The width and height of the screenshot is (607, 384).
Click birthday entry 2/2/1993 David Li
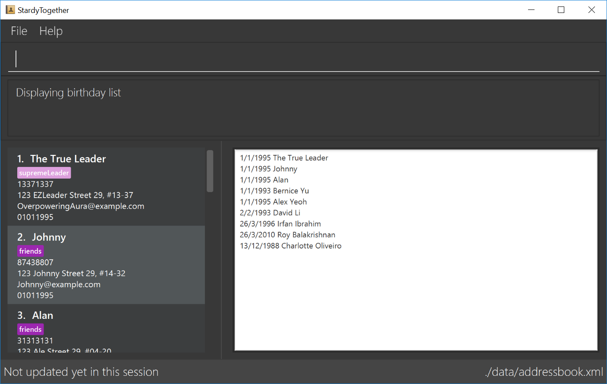tap(270, 213)
